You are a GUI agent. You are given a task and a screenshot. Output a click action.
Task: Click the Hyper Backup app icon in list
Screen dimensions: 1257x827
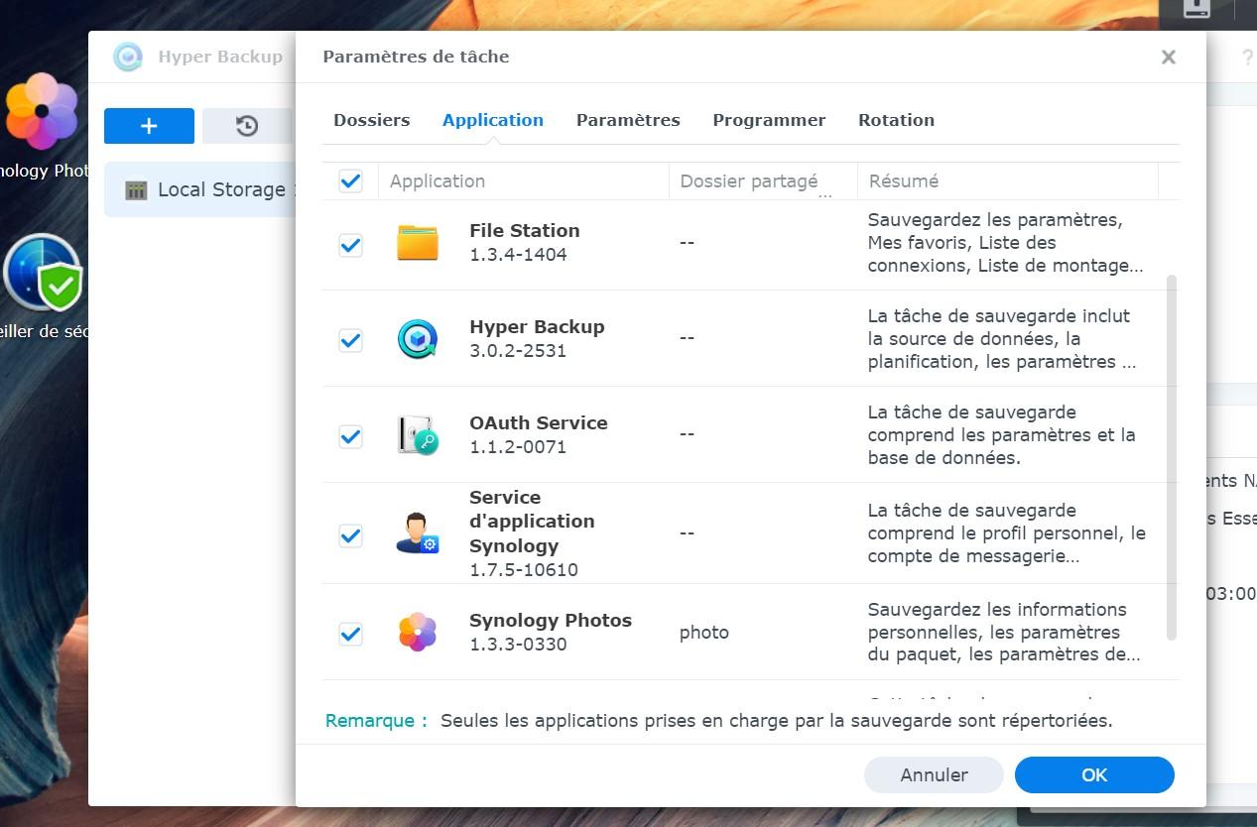418,339
